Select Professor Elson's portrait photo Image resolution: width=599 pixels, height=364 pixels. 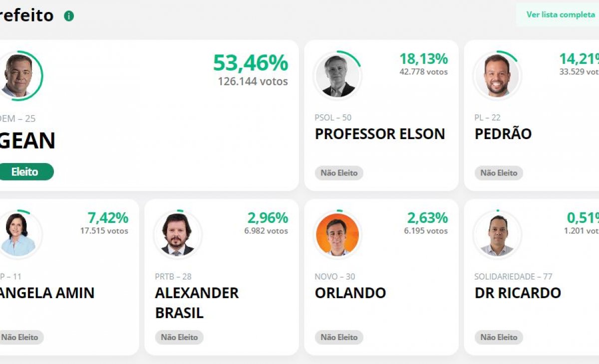click(338, 76)
